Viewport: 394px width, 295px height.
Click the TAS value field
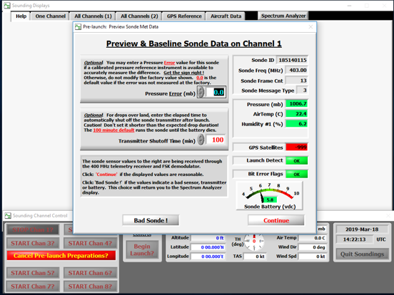(255, 257)
